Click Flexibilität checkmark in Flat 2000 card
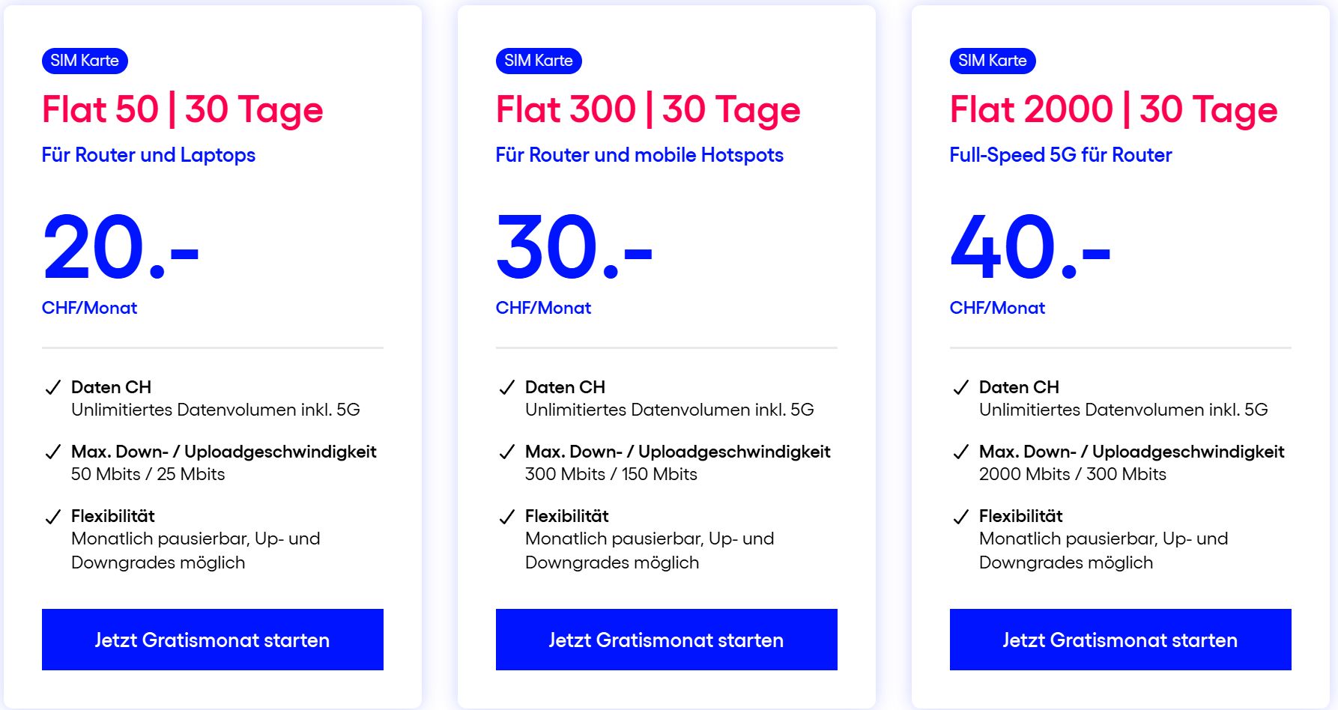 (x=961, y=517)
